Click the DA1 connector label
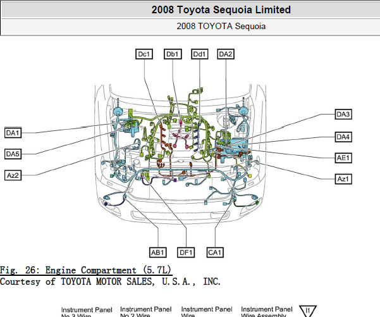 tap(13, 133)
